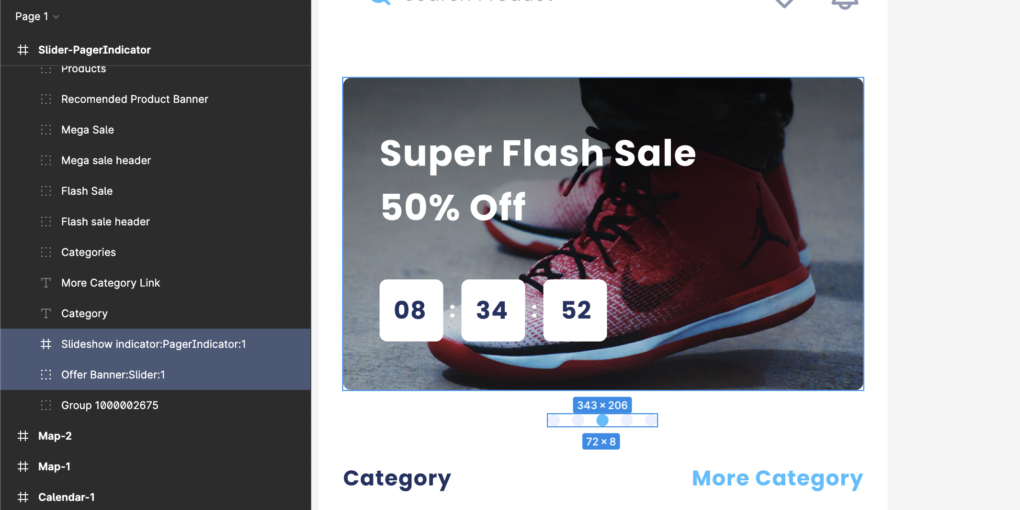This screenshot has height=510, width=1020.
Task: Click frame icon of Slideshow indicator layer
Action: point(46,344)
